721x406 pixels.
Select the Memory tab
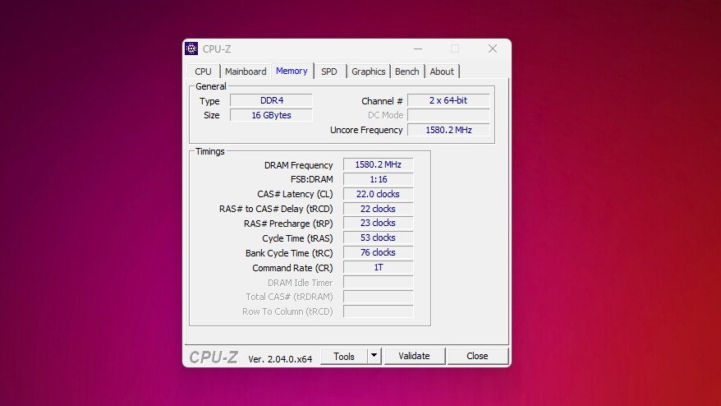click(x=292, y=71)
